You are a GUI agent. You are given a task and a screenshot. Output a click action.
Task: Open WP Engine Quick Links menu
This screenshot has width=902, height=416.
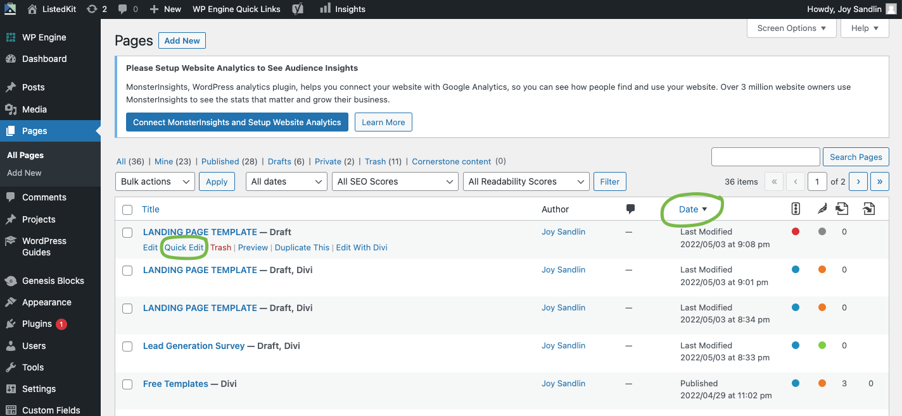point(236,9)
